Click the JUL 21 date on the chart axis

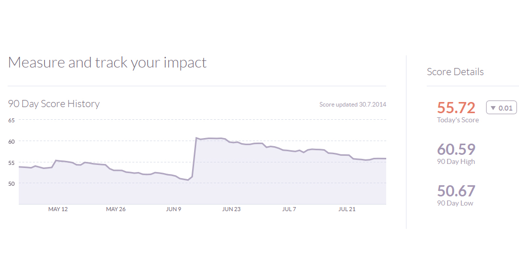pos(347,209)
